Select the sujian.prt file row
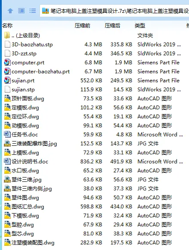 pos(94,80)
